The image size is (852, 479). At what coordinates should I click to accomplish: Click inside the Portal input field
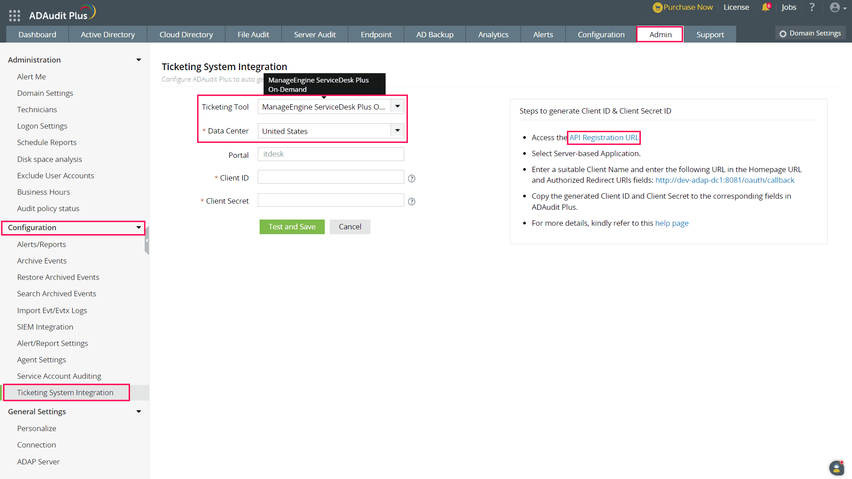click(330, 154)
